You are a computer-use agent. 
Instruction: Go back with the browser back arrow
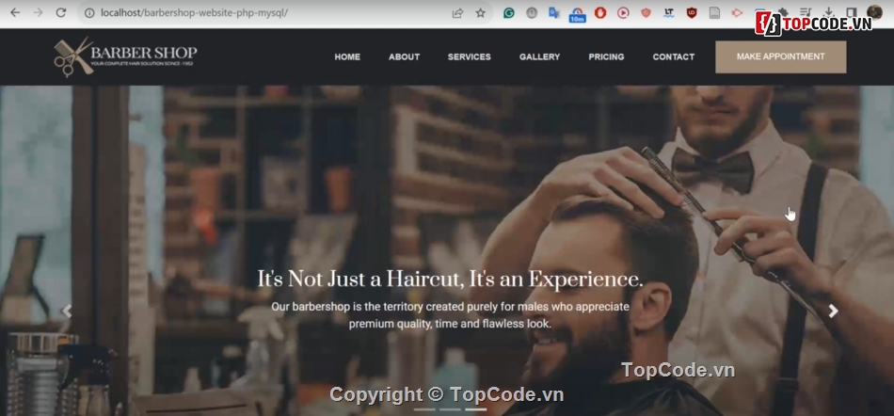tap(15, 12)
